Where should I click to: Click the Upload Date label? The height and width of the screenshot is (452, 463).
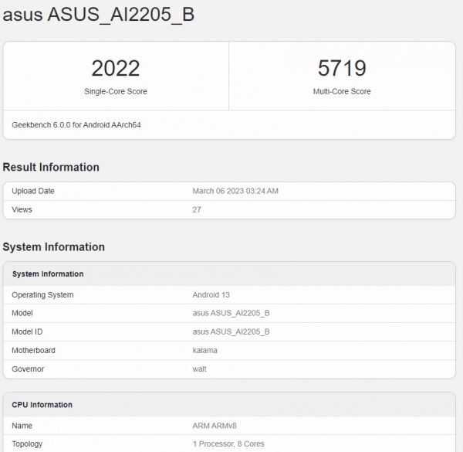tap(33, 191)
